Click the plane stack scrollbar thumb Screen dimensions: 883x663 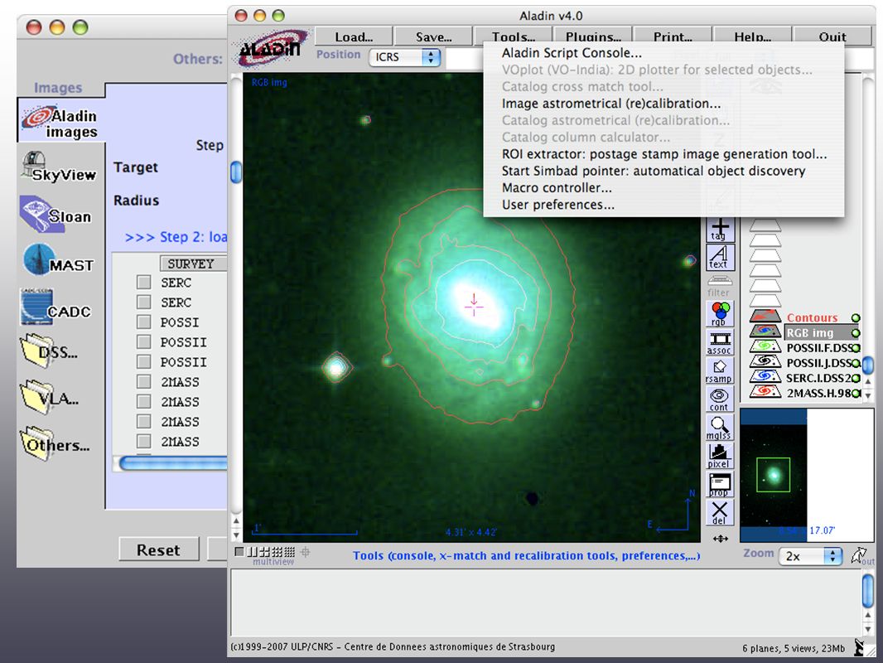coord(868,365)
